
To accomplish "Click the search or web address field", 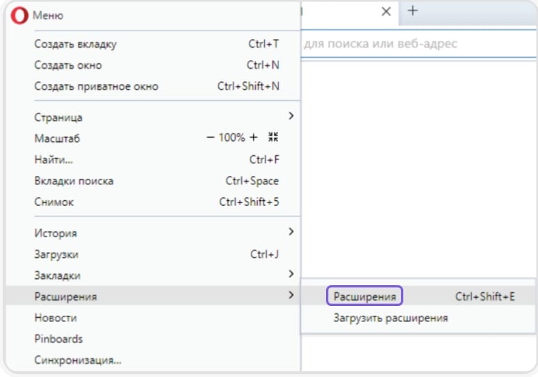I will click(x=417, y=45).
